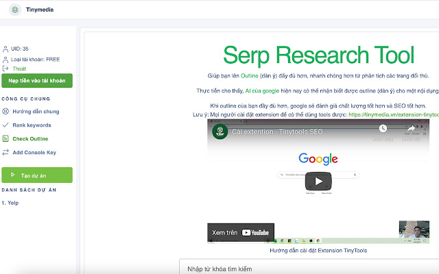Click the Hướng dẫn chung lifebuoy icon
439x274 pixels.
pyautogui.click(x=5, y=111)
